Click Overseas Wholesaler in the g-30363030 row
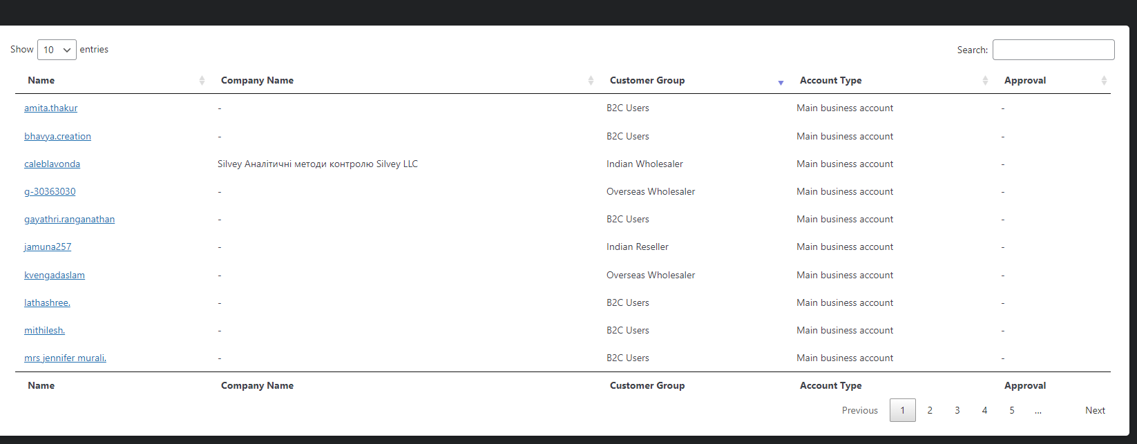The image size is (1137, 444). pos(651,192)
